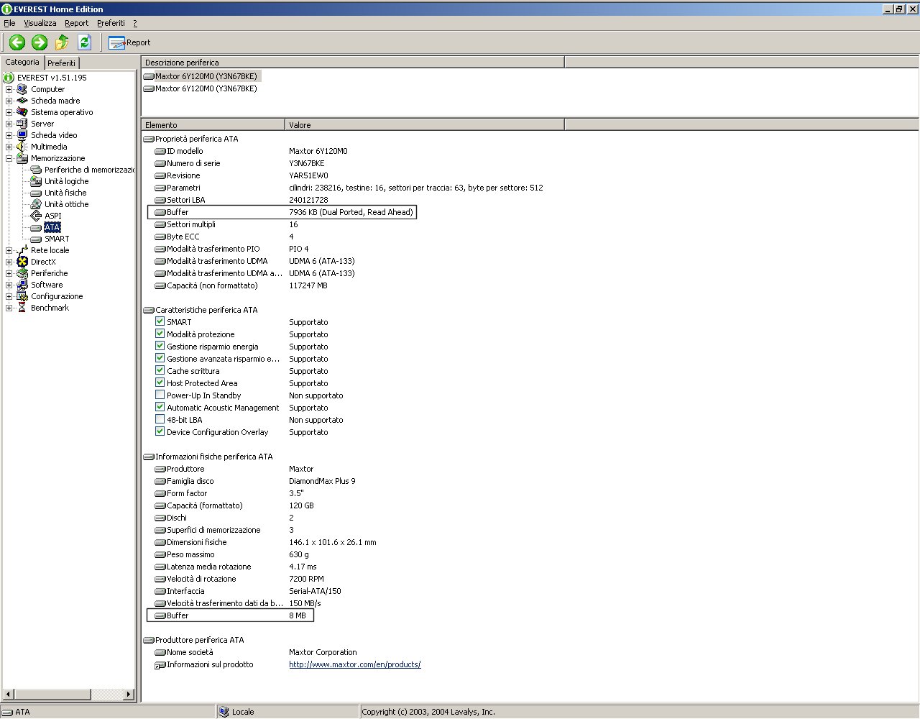Collapse the Memorizzazione tree node

pyautogui.click(x=9, y=158)
